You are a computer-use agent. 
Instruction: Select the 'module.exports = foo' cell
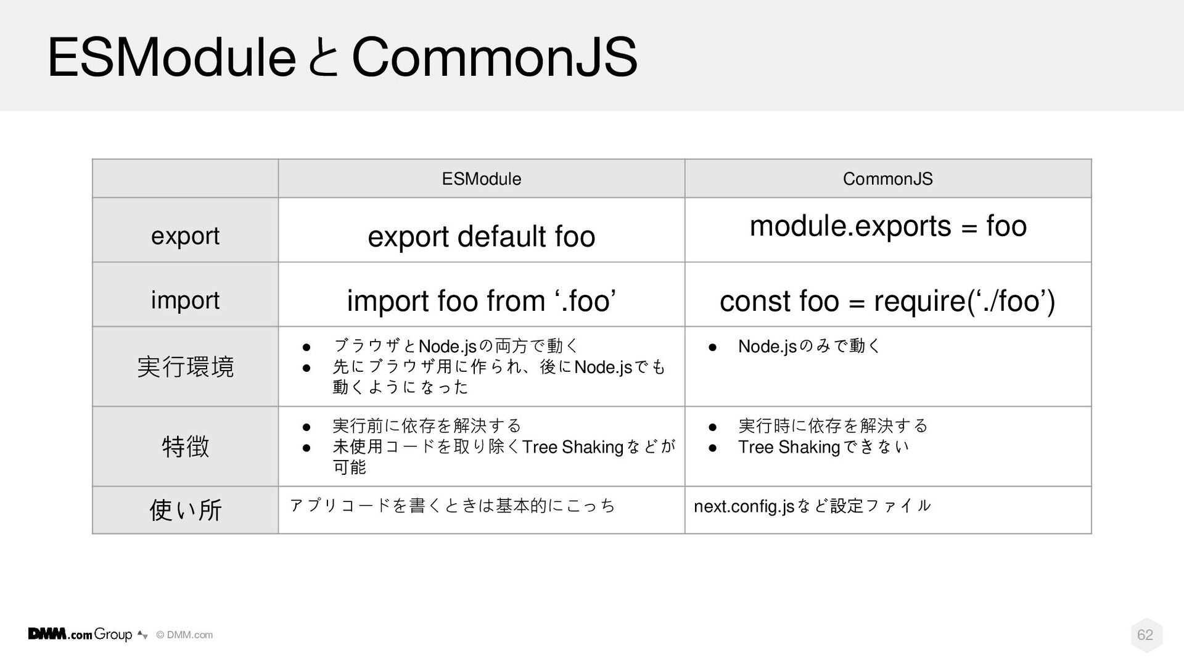pyautogui.click(x=887, y=230)
